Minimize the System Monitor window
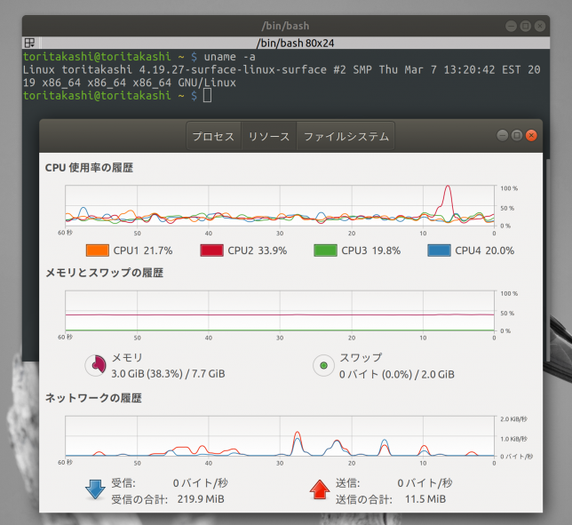The width and height of the screenshot is (572, 525). [x=504, y=135]
